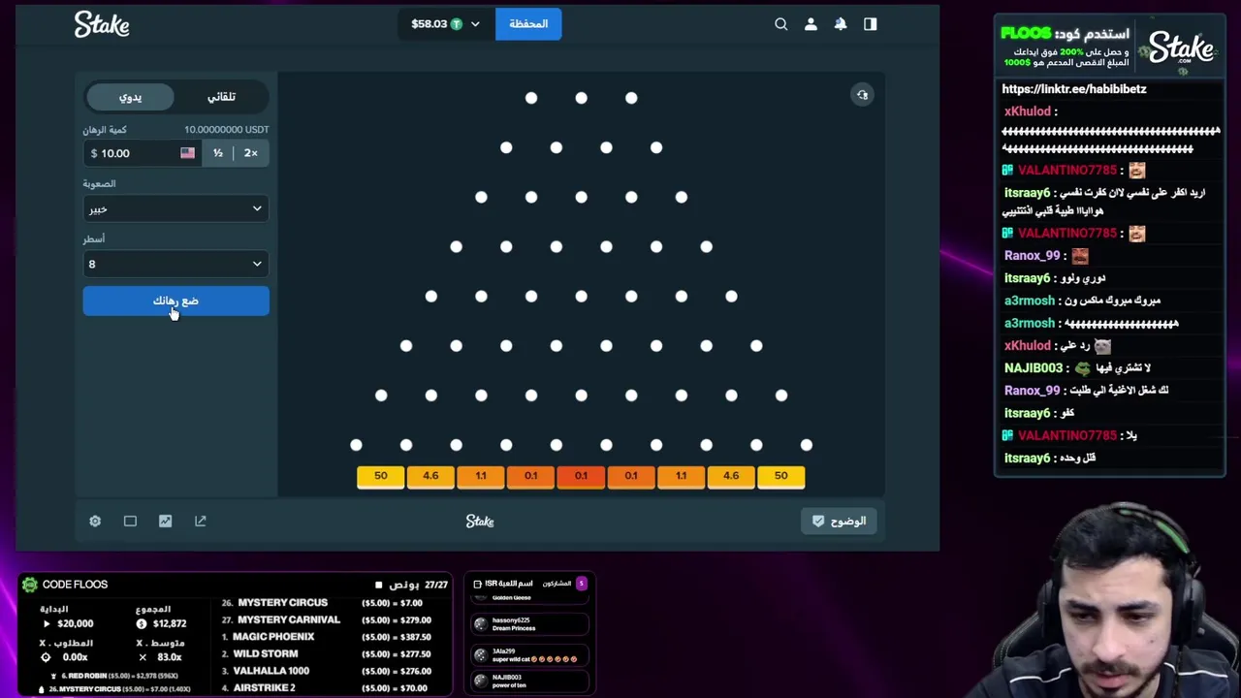Click the icon at the game board's top corner
Screen dimensions: 1241x698
click(x=862, y=95)
